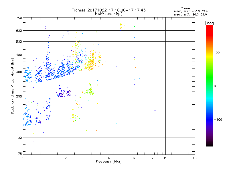Click the colorbar label '100'
The image size is (229, 172).
coord(217,53)
